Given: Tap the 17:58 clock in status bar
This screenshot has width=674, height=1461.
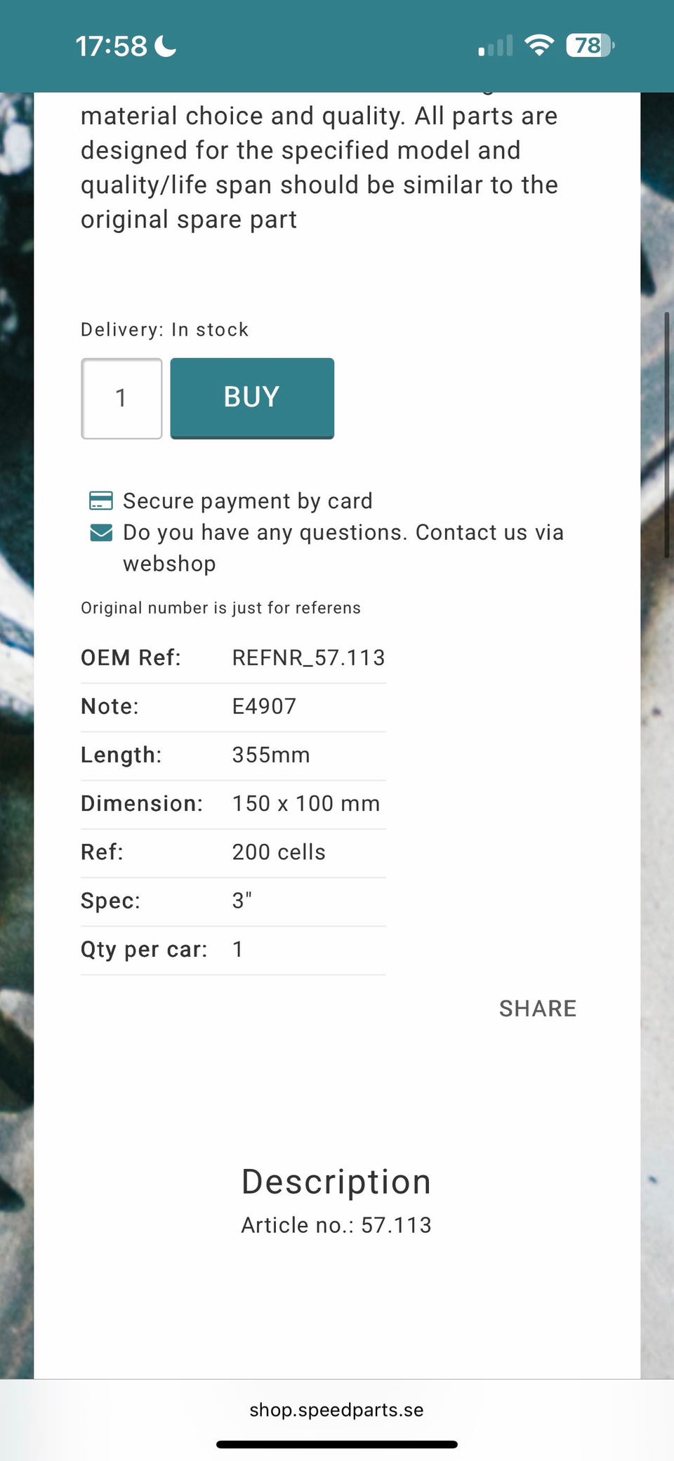Looking at the screenshot, I should pyautogui.click(x=111, y=46).
